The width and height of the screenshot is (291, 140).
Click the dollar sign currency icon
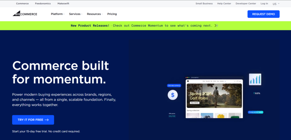coord(172,95)
